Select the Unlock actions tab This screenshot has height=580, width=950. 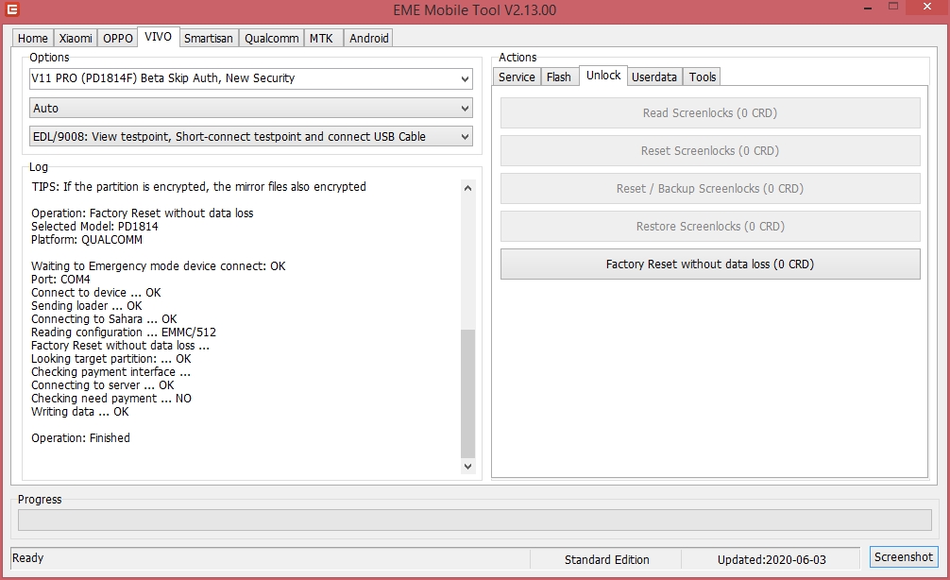click(x=603, y=76)
